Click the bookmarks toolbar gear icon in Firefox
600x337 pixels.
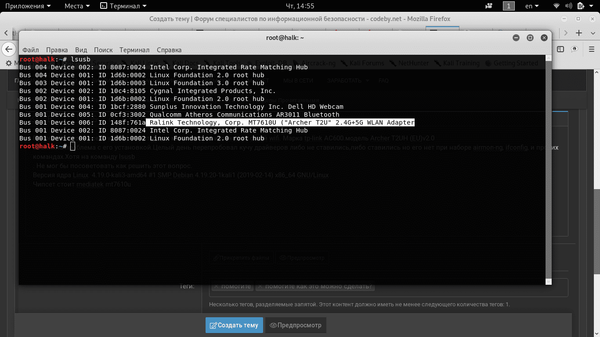pyautogui.click(x=8, y=63)
